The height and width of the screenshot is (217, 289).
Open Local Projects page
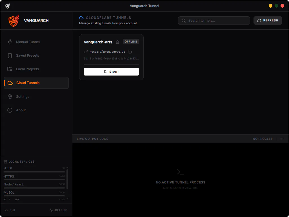(x=36, y=69)
